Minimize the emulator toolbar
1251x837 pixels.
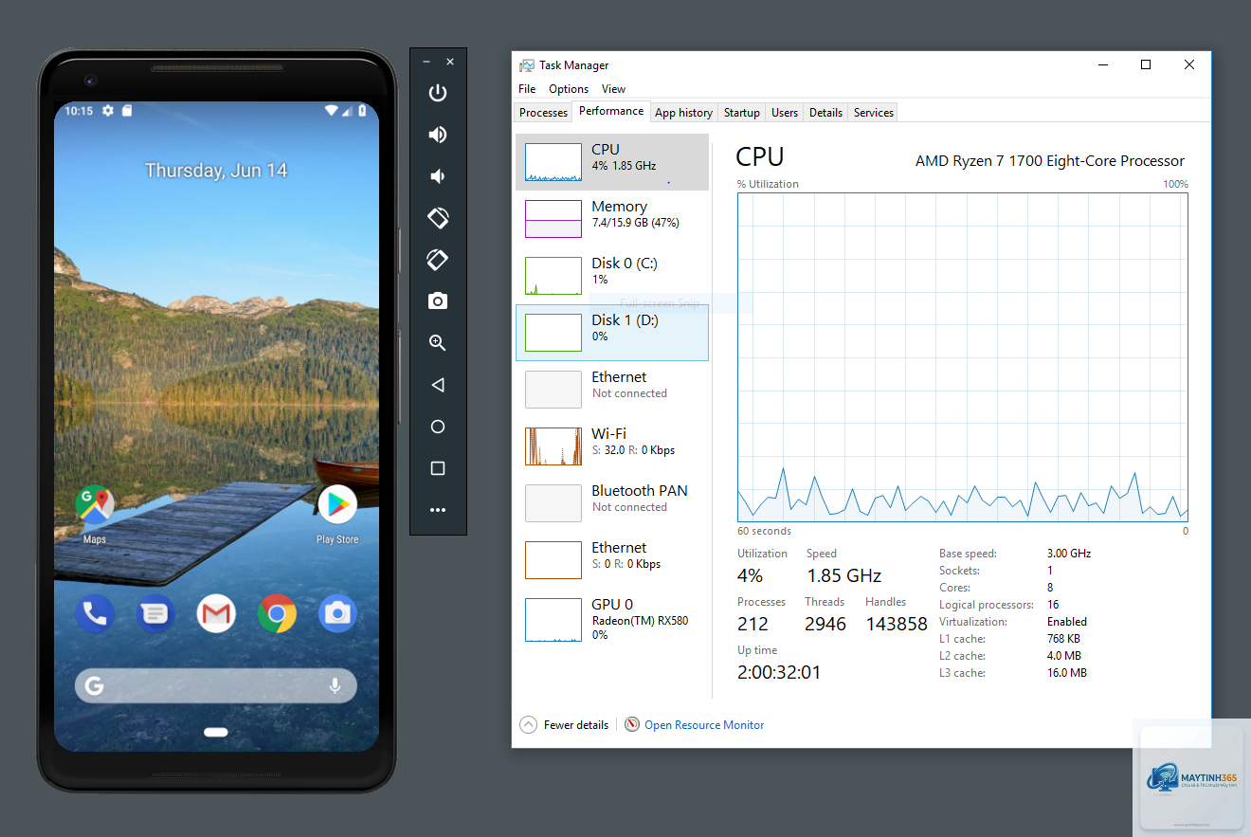pyautogui.click(x=426, y=62)
